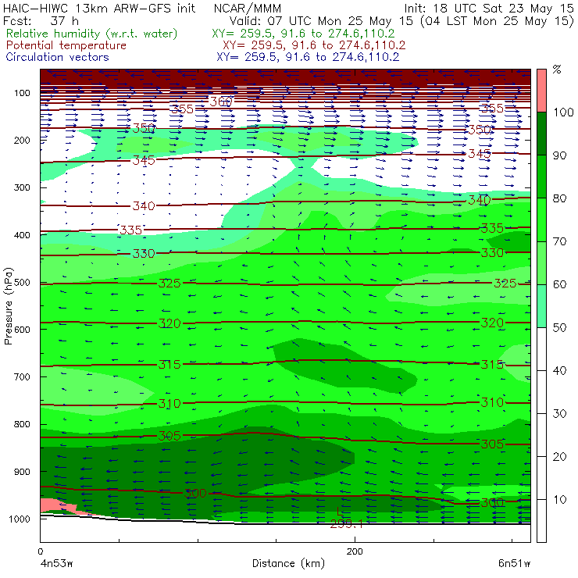Click the aqua 50–60% colorbar segment
The width and height of the screenshot is (578, 578).
[541, 306]
